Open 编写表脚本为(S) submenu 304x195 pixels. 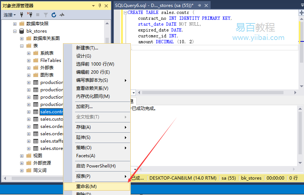(97, 80)
